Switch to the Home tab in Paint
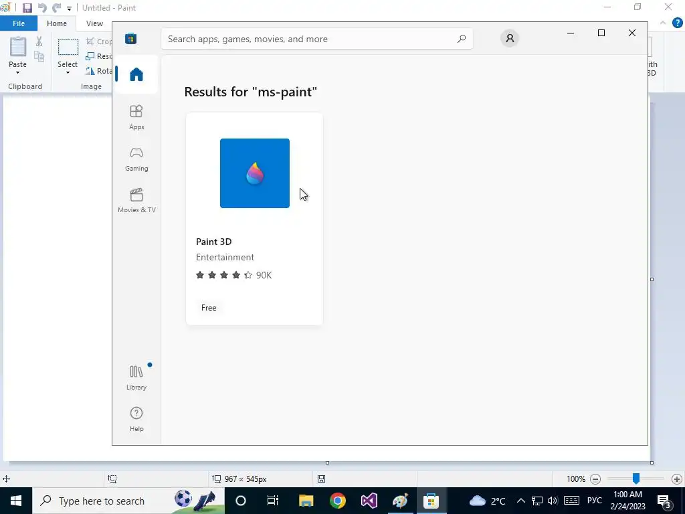The height and width of the screenshot is (514, 685). coord(57,23)
